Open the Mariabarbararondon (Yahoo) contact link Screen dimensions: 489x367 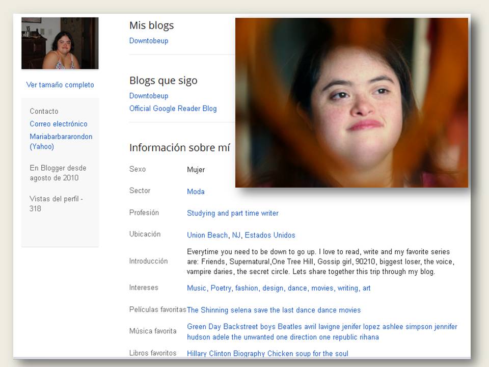pos(61,141)
